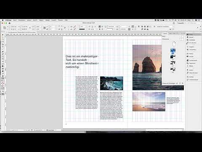Click the align left edges icon

coord(142,27)
